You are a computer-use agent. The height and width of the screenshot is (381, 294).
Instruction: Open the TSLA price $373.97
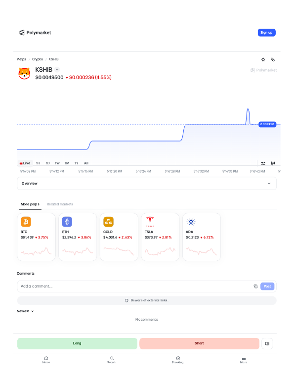coord(151,238)
